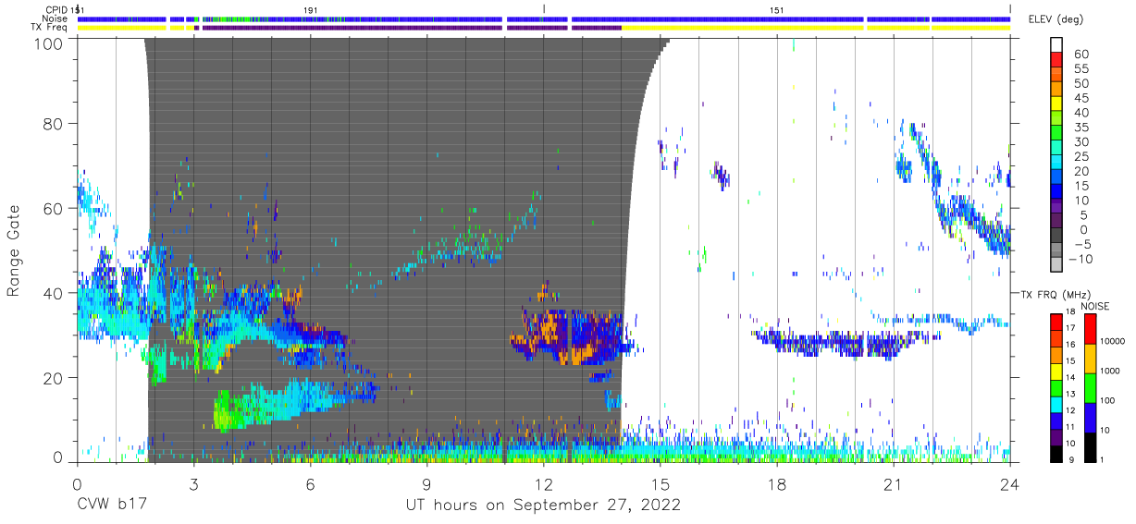Click the dark gray -5–0 degree elevation swatch
This screenshot has width=1136, height=524.
point(1057,237)
